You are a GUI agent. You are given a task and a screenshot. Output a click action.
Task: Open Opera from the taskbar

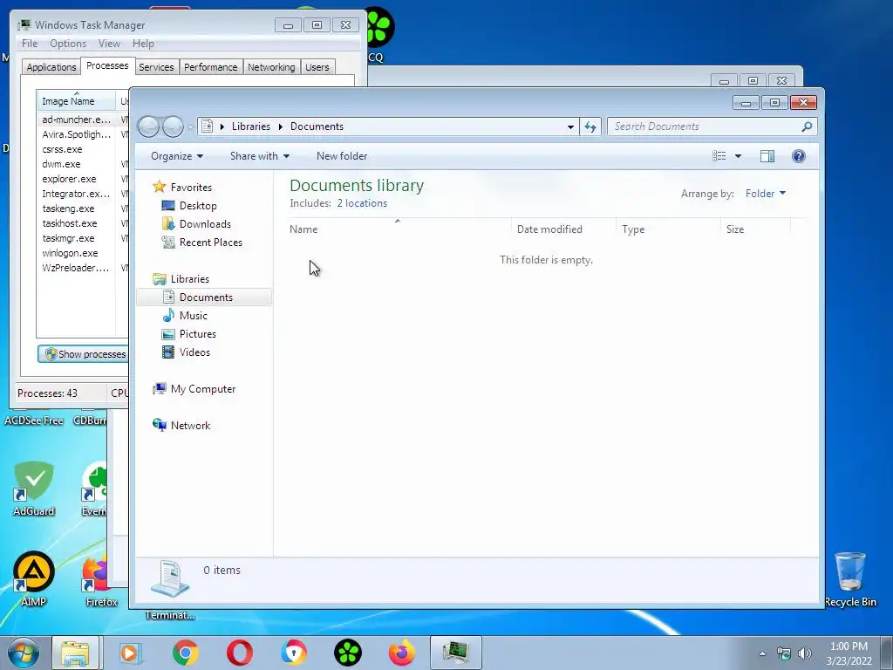coord(240,653)
